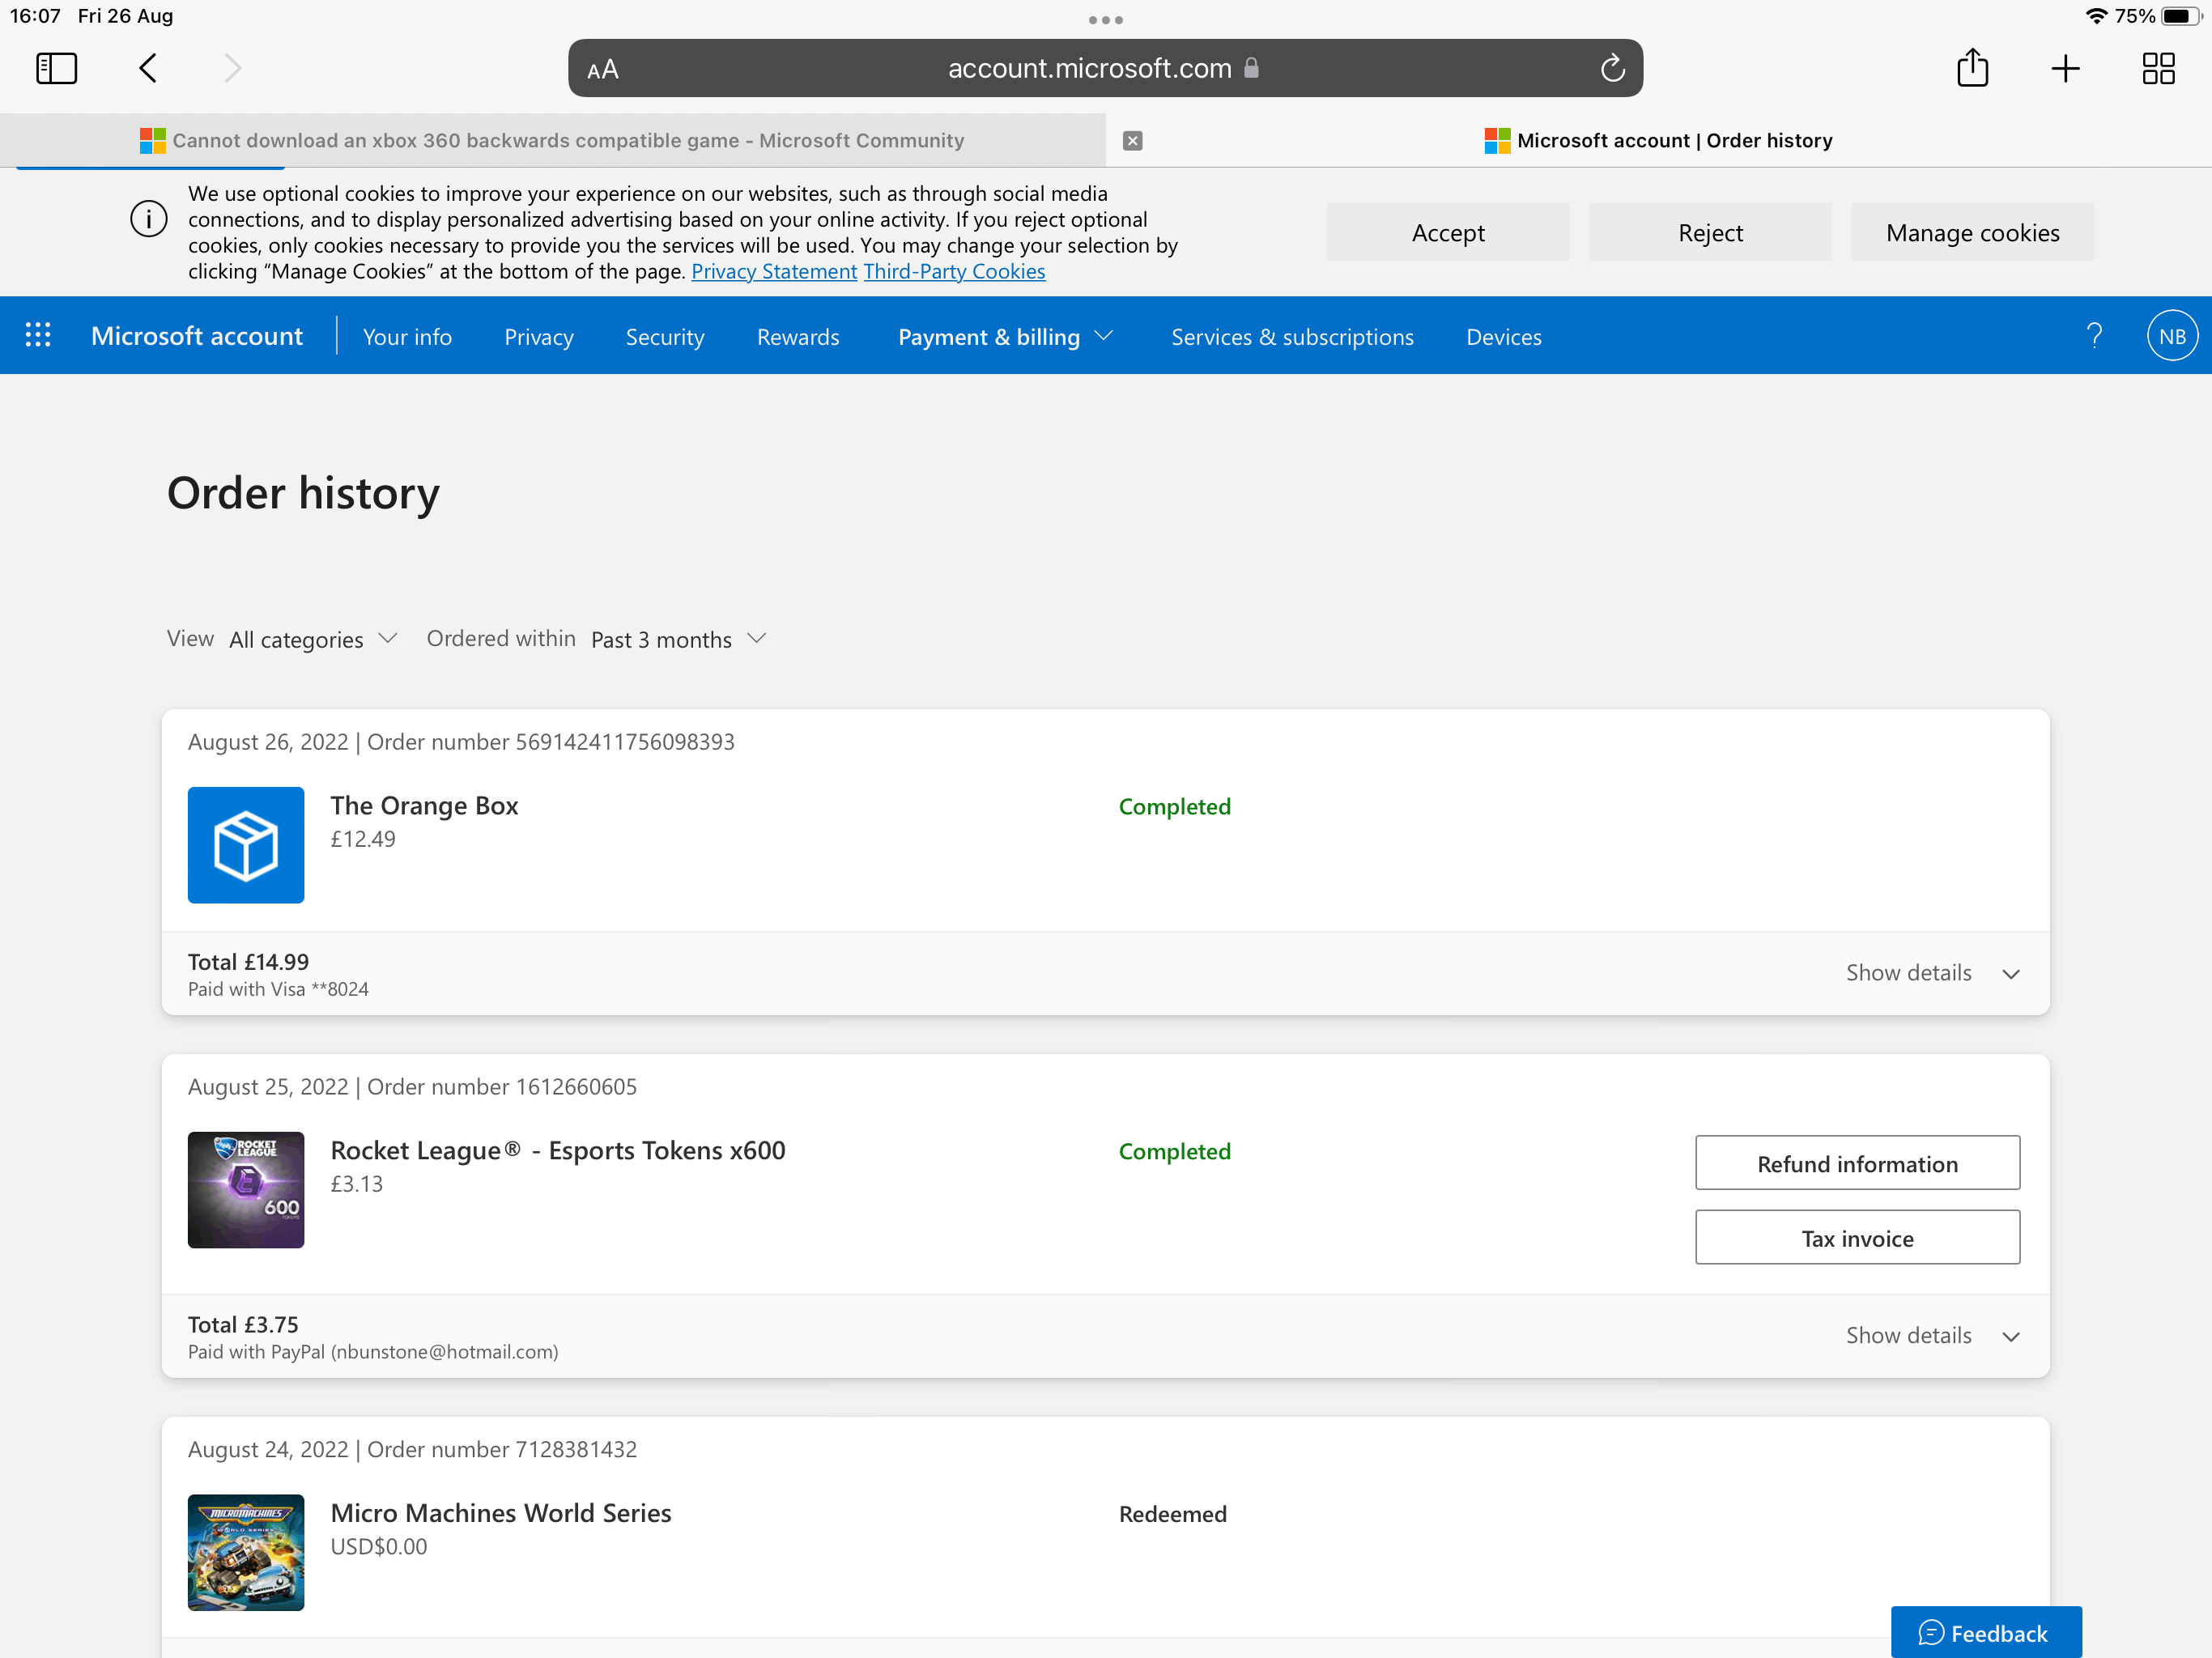Click Accept cookies button
2212x1658 pixels.
(x=1449, y=232)
